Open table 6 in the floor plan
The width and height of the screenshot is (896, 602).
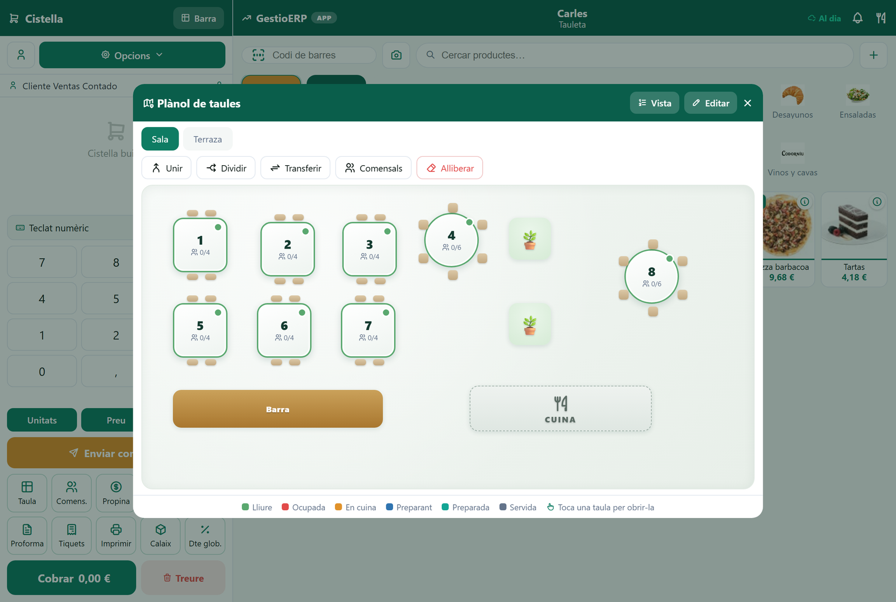284,330
